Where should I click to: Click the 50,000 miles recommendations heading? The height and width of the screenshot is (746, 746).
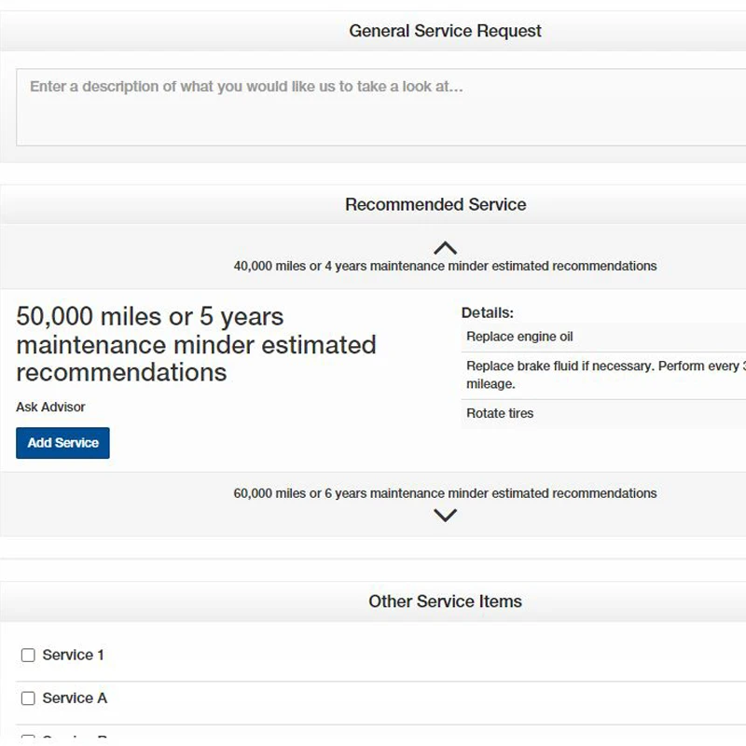[x=196, y=344]
